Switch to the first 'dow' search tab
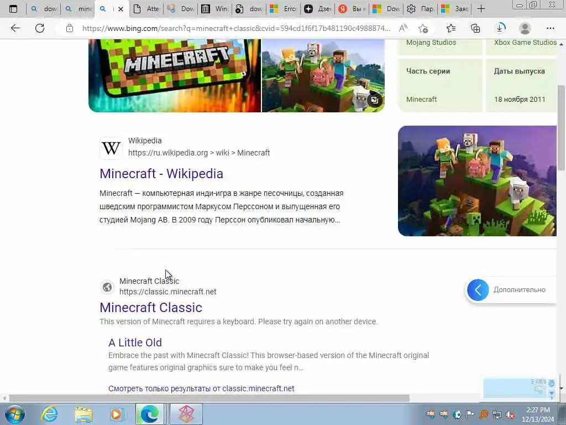This screenshot has height=425, width=566. (43, 9)
